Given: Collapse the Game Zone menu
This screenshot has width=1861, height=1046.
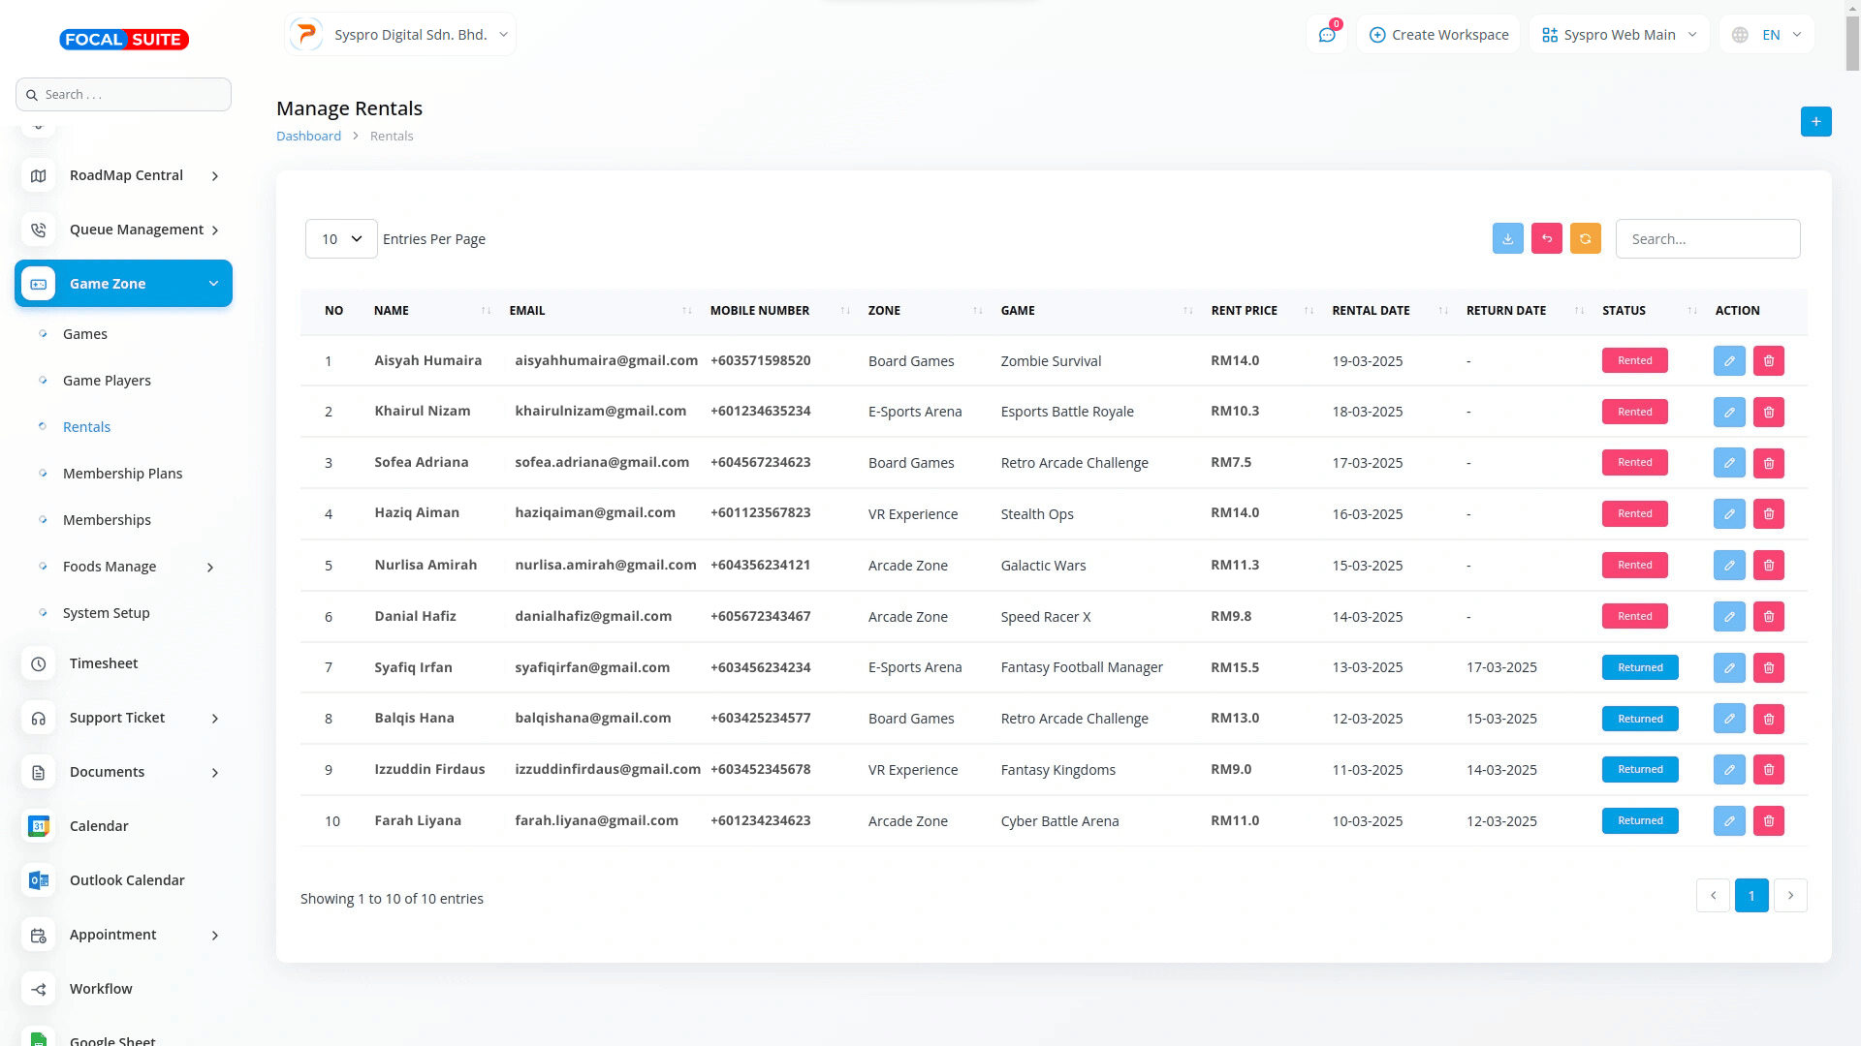Looking at the screenshot, I should tap(124, 284).
